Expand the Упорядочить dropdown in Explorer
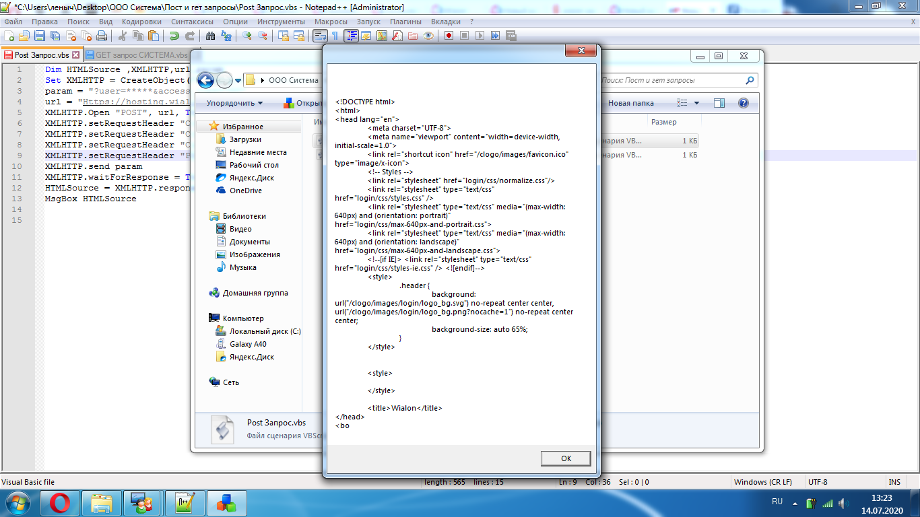Viewport: 920px width, 517px height. tap(234, 103)
